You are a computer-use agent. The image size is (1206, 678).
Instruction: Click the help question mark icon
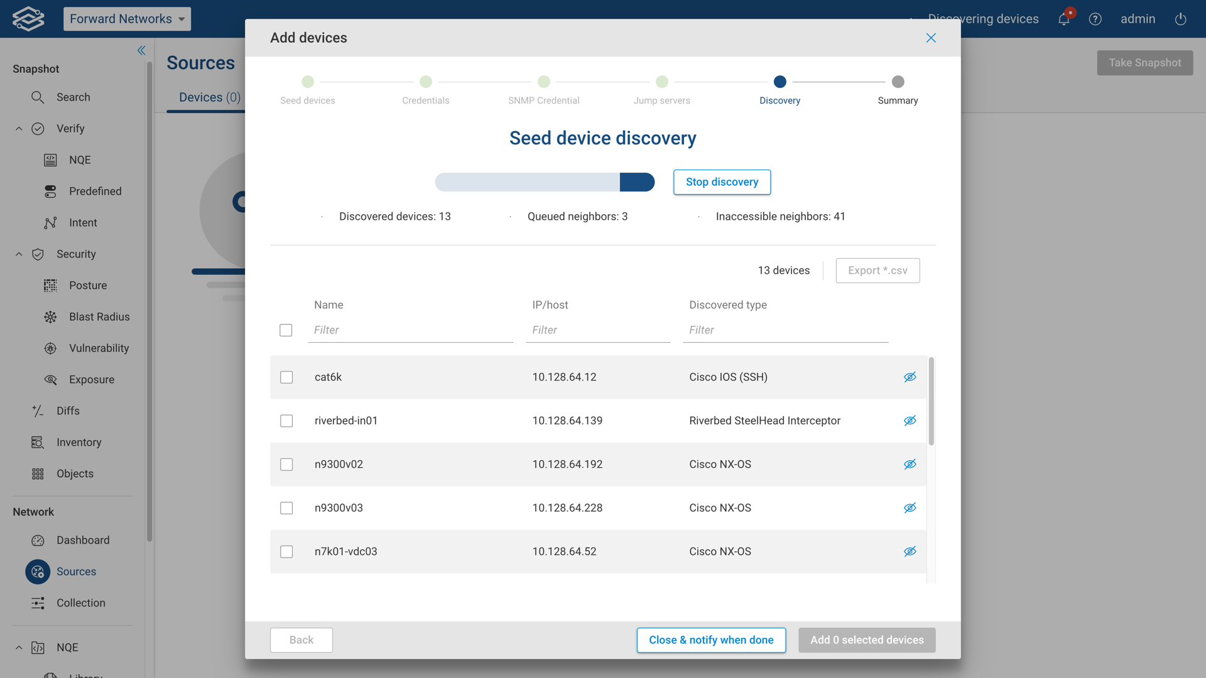[1095, 19]
